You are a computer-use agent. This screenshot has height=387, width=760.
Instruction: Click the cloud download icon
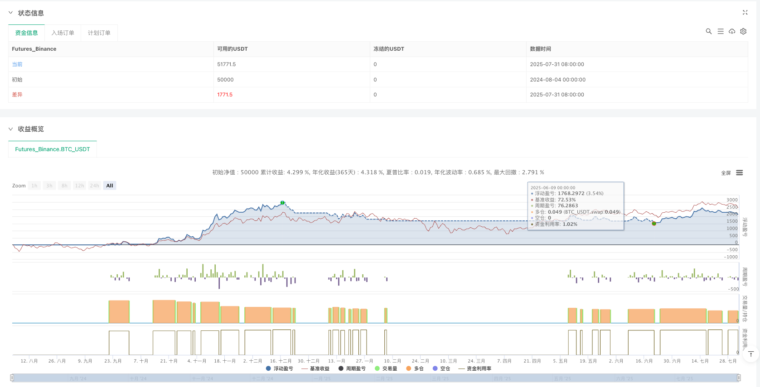pos(732,31)
